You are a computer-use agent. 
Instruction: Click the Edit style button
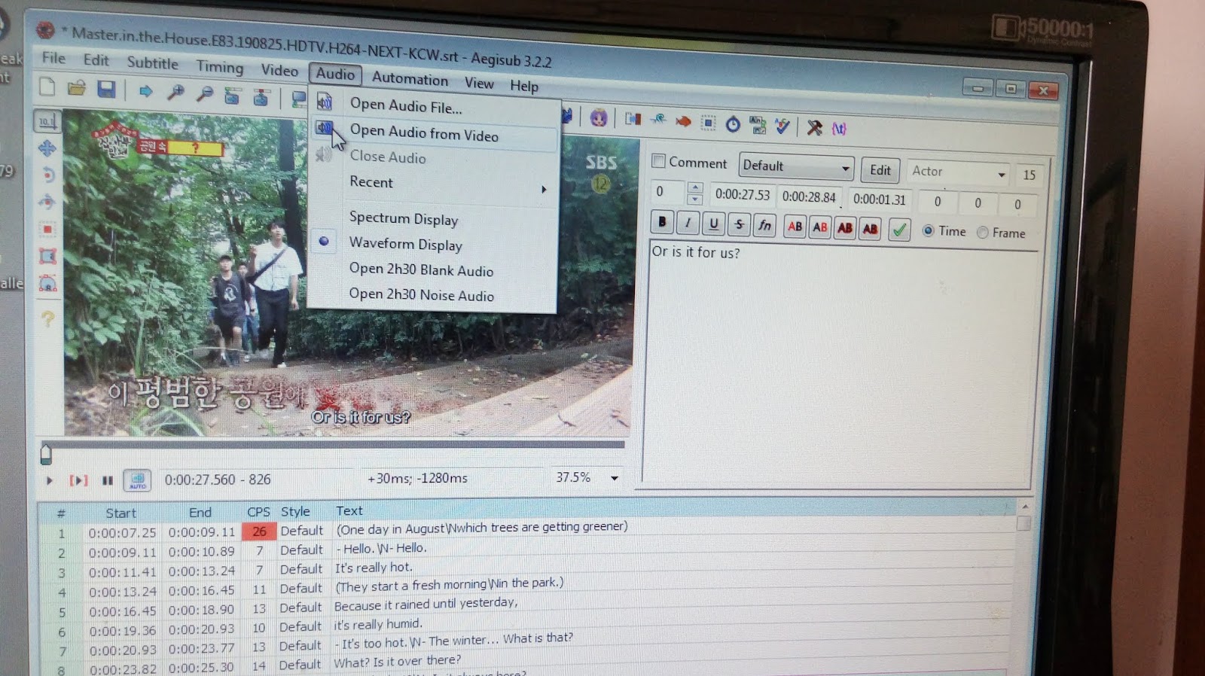[880, 170]
